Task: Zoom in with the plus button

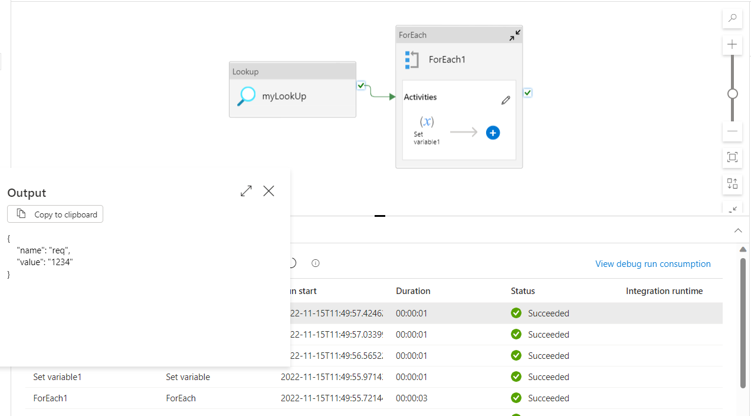Action: 732,44
